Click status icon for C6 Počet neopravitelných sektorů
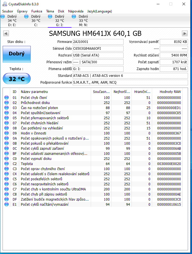Screen dimensions: 192x254 [7, 184]
